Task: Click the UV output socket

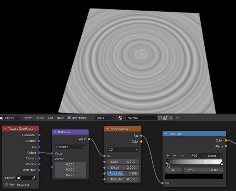Action: pos(39,147)
